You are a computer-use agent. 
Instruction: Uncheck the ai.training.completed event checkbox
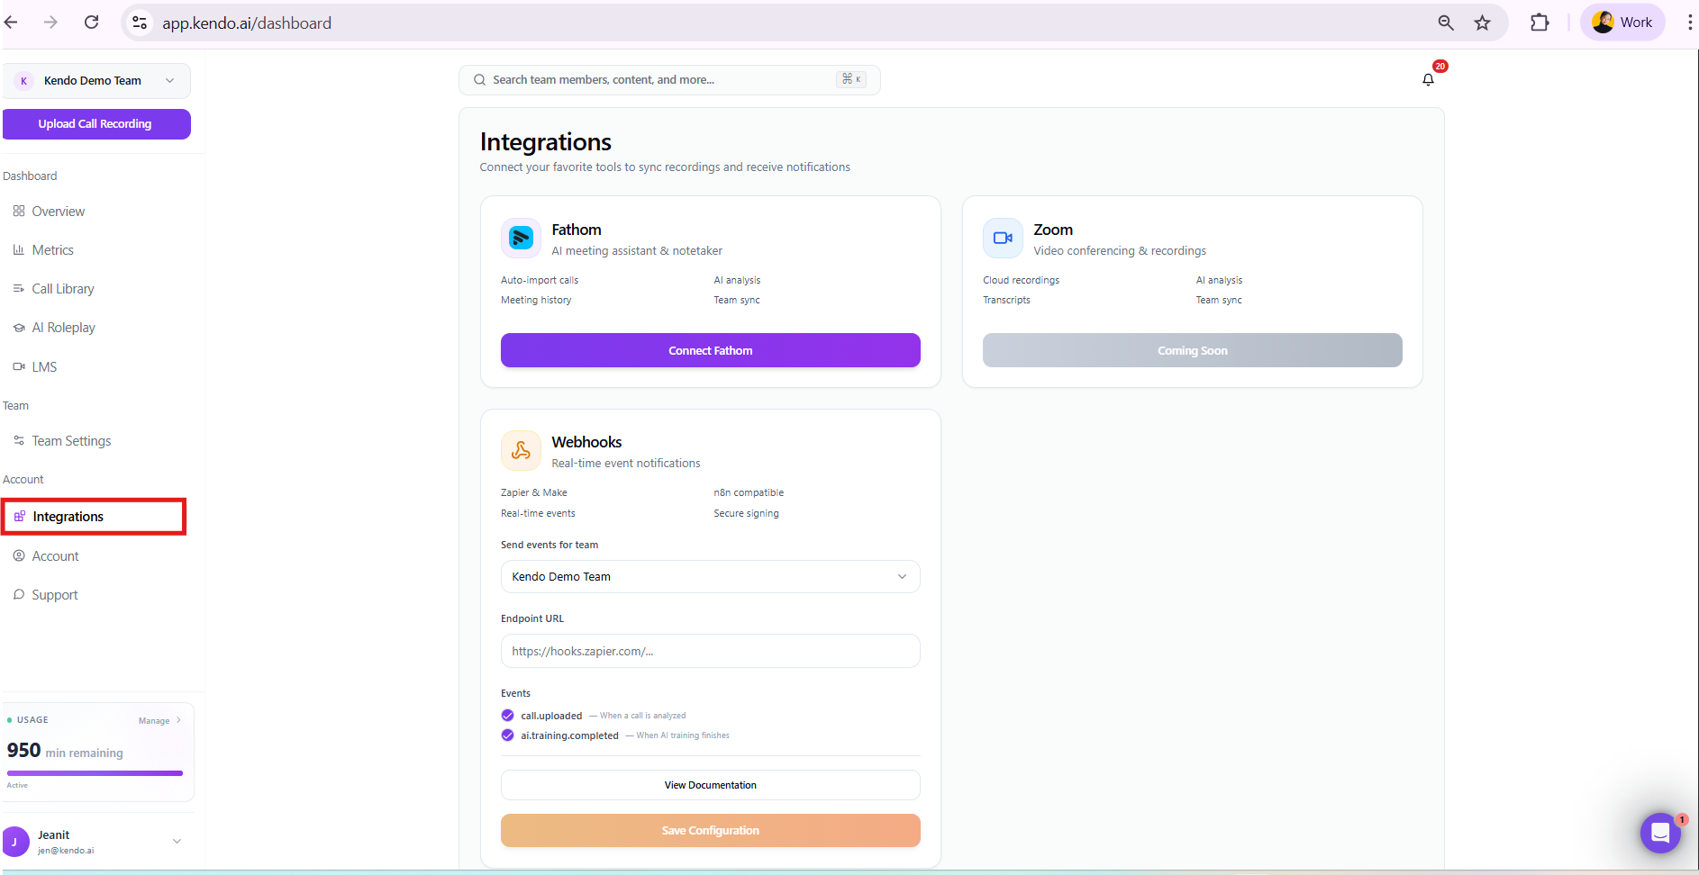508,735
